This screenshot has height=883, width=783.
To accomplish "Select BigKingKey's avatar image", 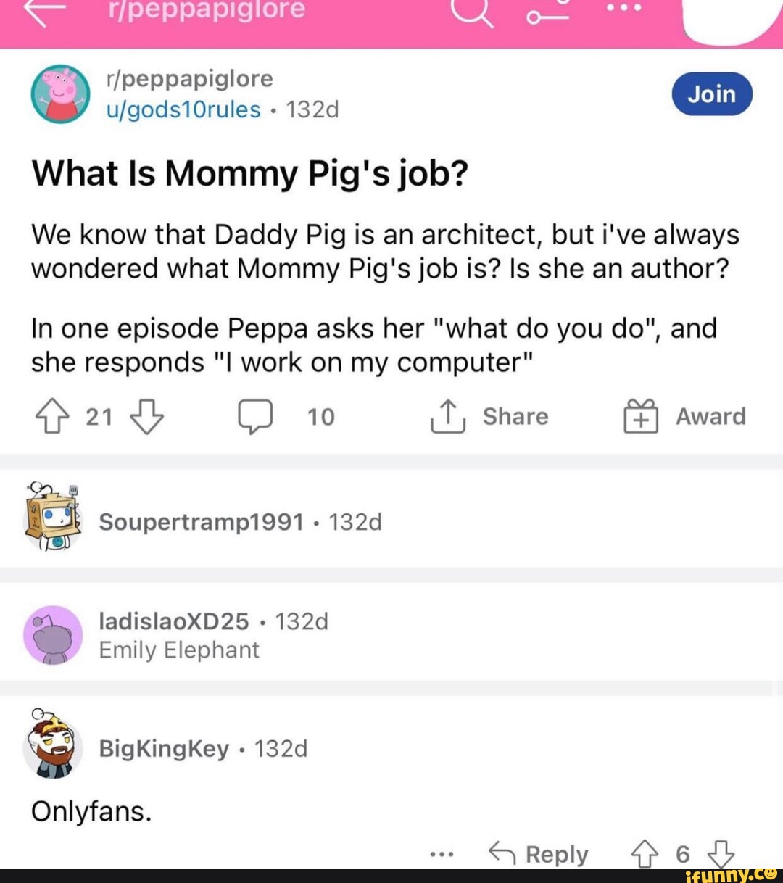I will [51, 749].
